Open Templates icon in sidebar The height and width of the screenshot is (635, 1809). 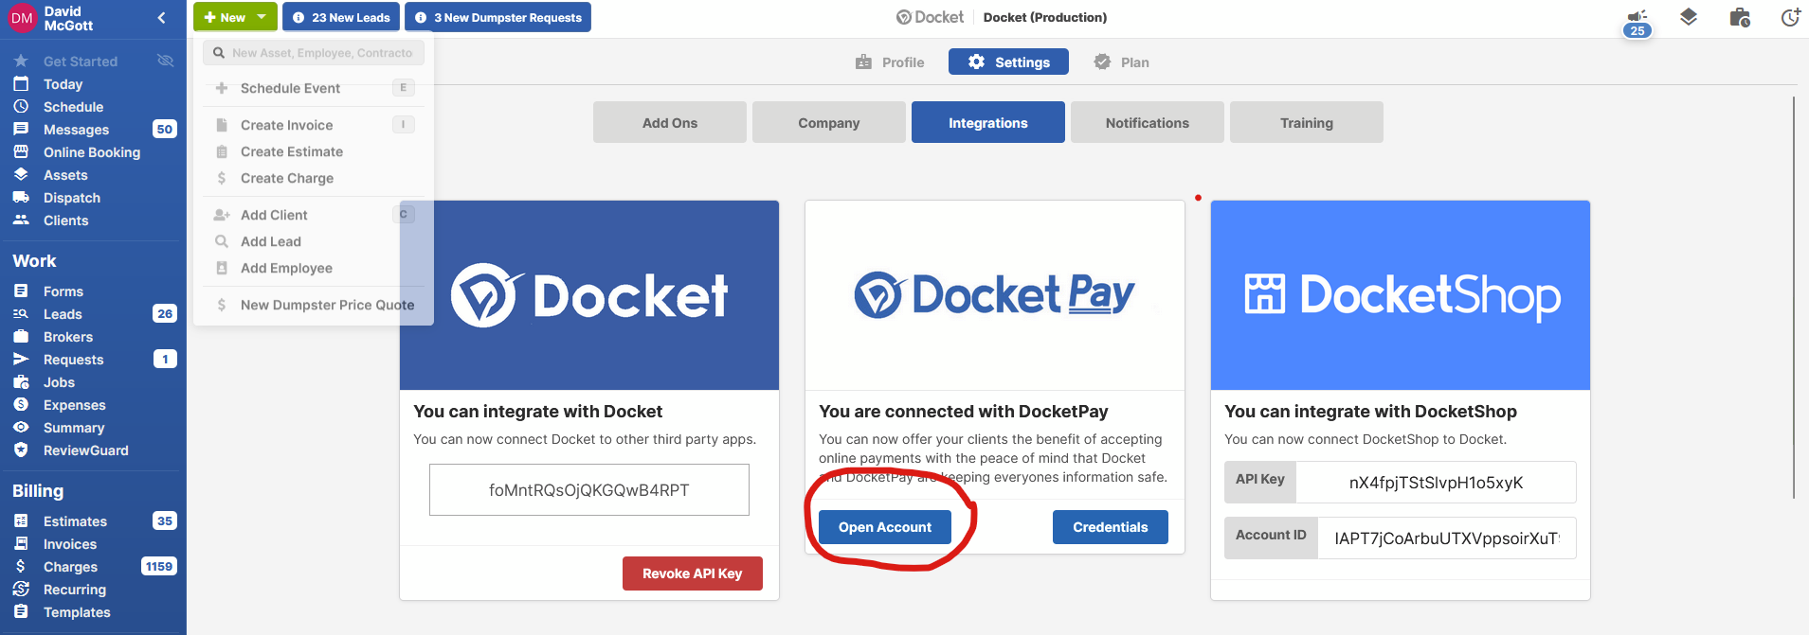click(21, 611)
